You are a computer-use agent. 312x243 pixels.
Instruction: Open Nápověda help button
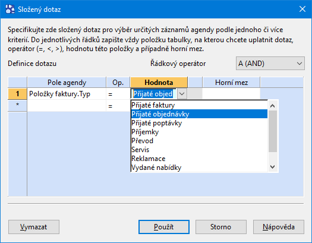[279, 227]
